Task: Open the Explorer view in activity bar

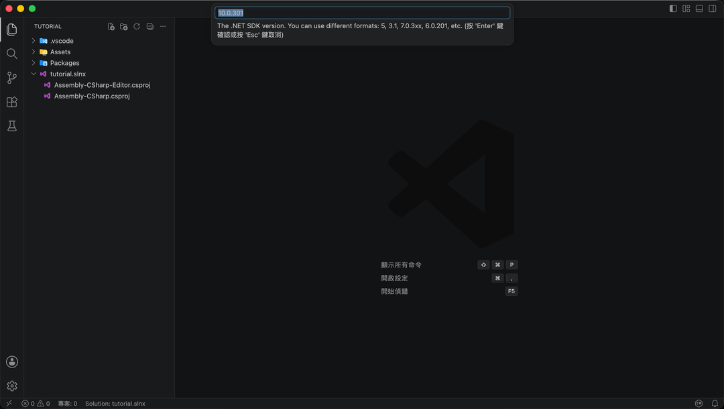Action: pos(12,29)
